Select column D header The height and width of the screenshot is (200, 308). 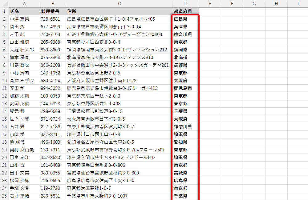pyautogui.click(x=185, y=4)
